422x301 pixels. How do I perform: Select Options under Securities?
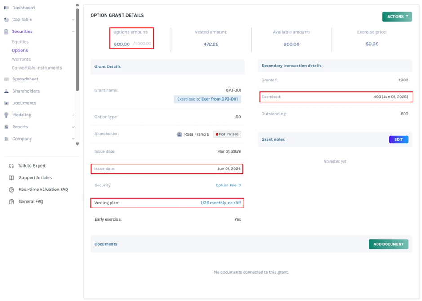[20, 50]
